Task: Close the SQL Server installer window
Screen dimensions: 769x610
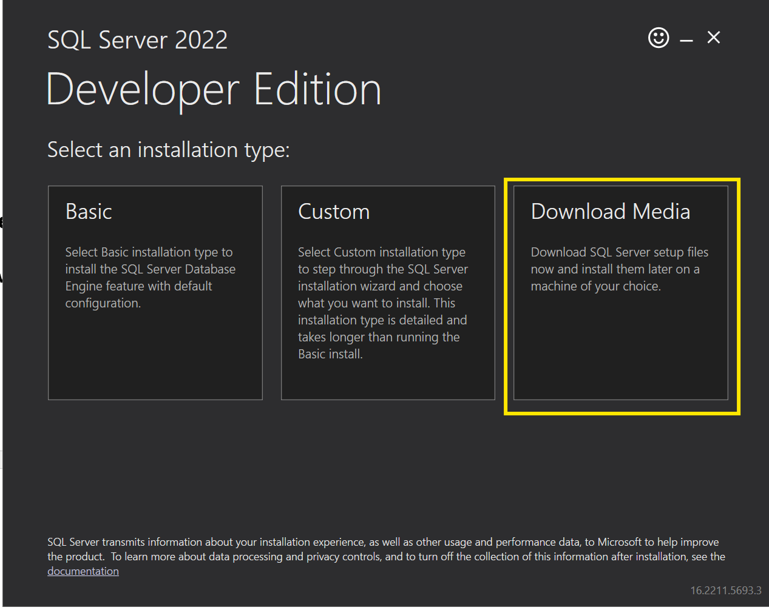Action: click(714, 38)
